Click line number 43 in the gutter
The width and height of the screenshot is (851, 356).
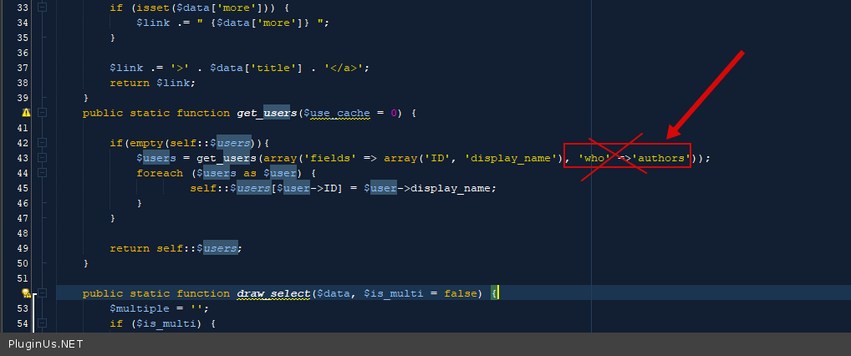pyautogui.click(x=23, y=158)
